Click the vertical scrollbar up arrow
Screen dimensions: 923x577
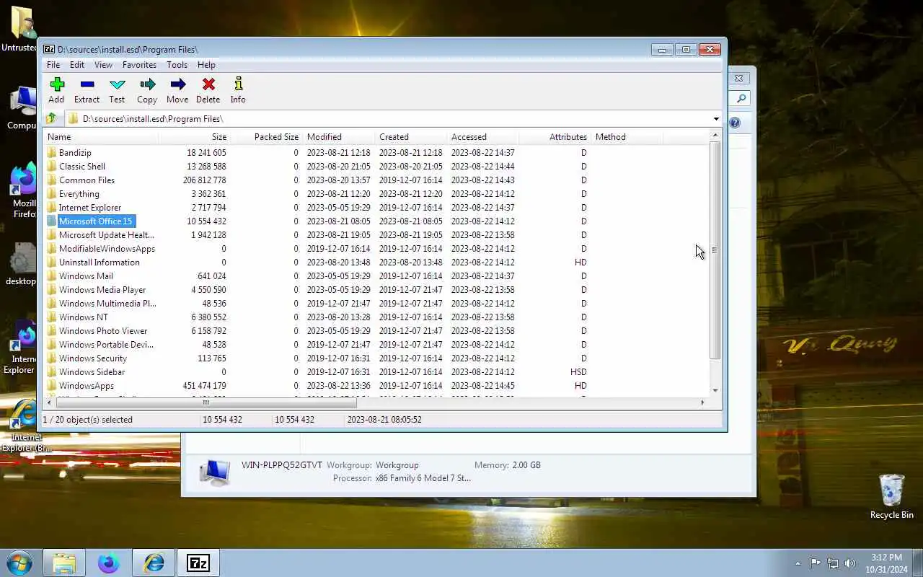click(x=715, y=136)
